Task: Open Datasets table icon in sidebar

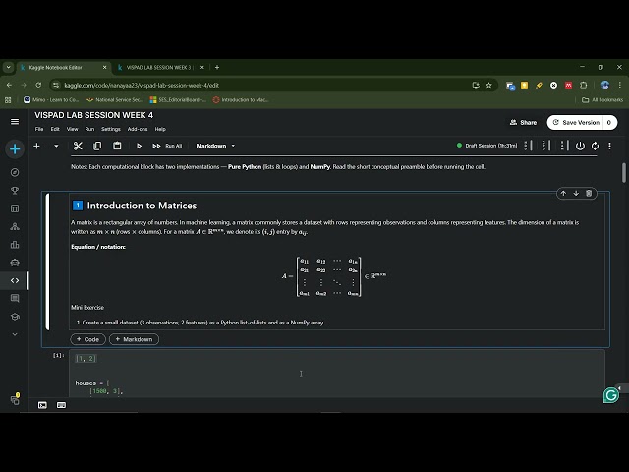Action: pos(15,208)
